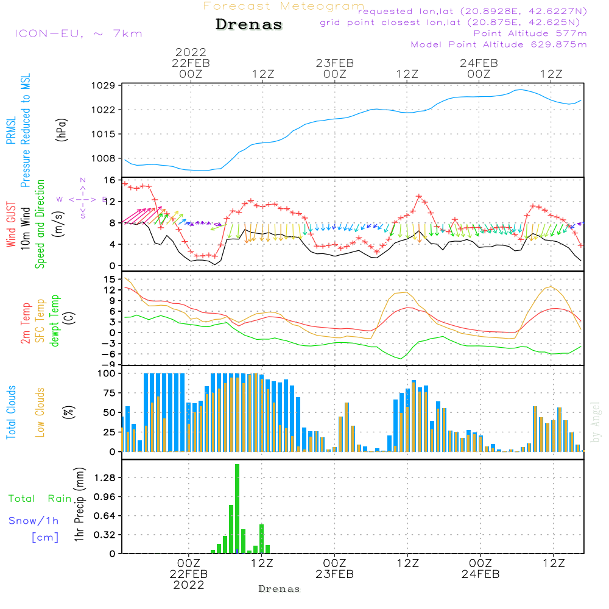Click the '24FEB' date label above the charts
The width and height of the screenshot is (609, 609).
479,63
